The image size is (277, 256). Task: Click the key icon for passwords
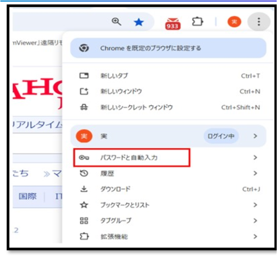[84, 158]
